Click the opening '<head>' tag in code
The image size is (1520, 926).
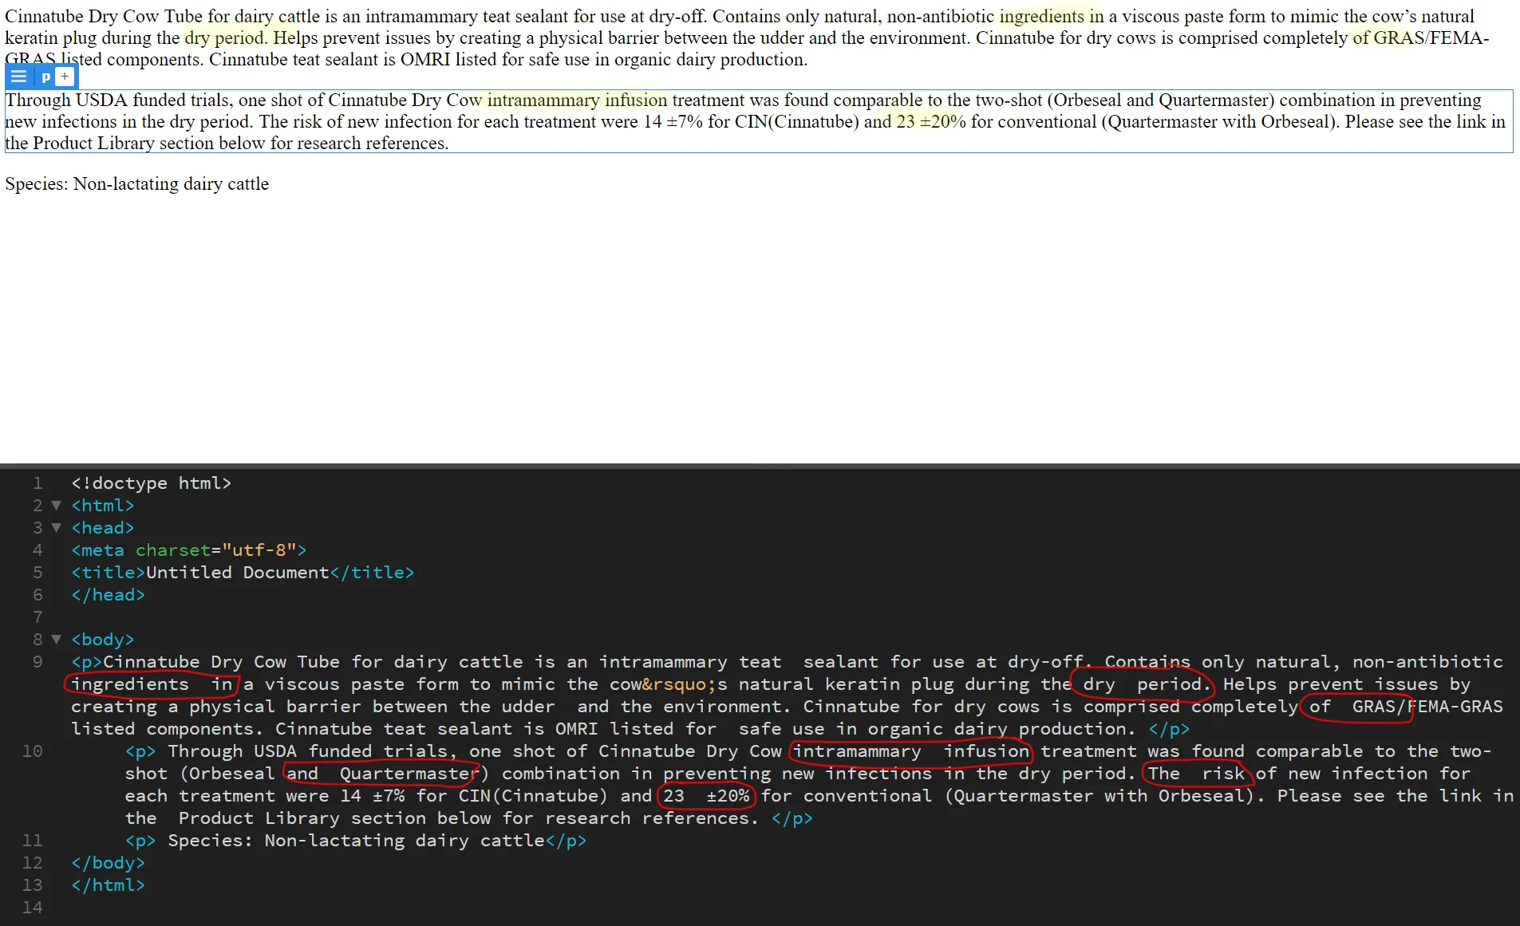click(103, 527)
